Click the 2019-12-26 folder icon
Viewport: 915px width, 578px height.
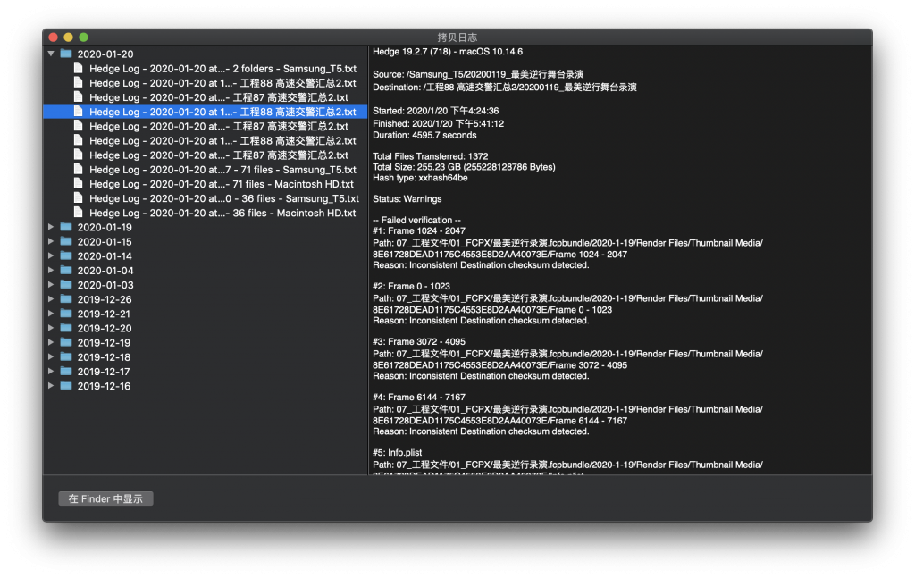coord(66,299)
